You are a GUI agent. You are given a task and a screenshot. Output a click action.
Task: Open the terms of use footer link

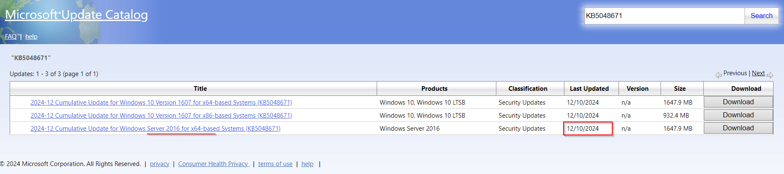click(275, 164)
